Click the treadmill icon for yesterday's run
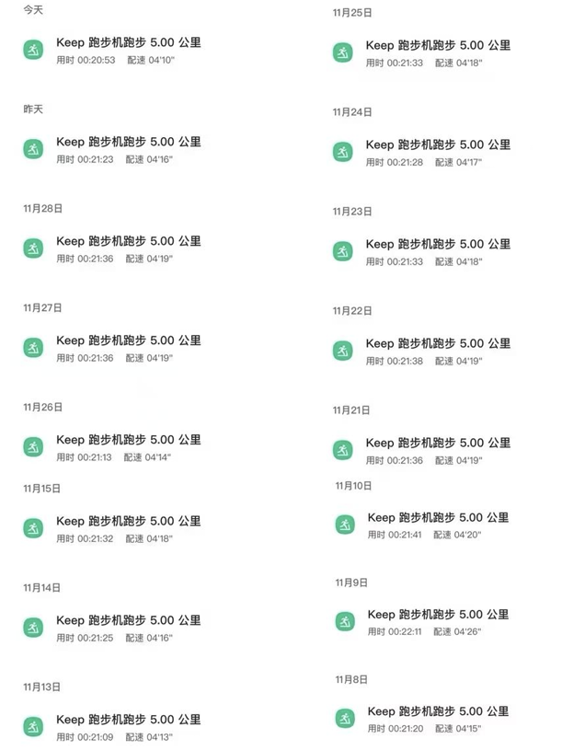 point(33,149)
